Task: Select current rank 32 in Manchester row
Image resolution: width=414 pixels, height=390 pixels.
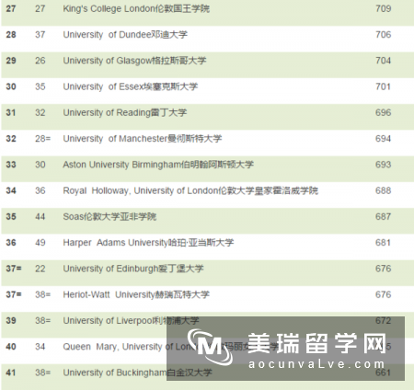Action: tap(11, 139)
